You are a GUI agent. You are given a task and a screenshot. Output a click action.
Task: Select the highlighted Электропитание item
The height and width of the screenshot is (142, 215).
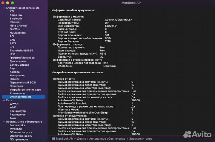(24, 97)
